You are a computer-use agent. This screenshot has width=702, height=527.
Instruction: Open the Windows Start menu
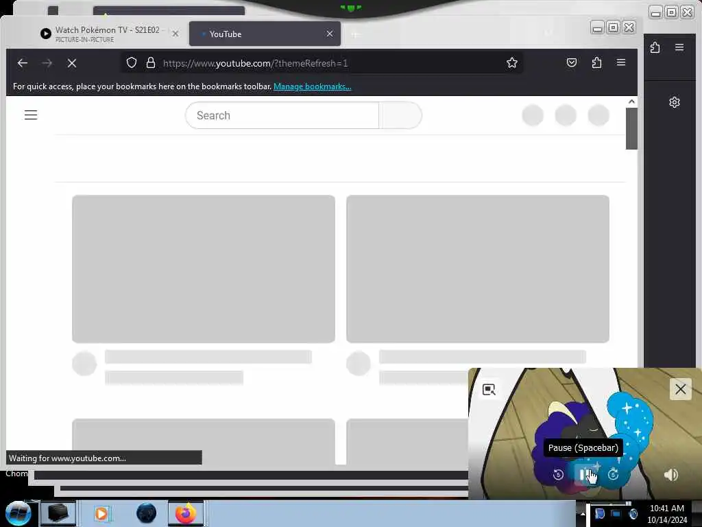(19, 513)
